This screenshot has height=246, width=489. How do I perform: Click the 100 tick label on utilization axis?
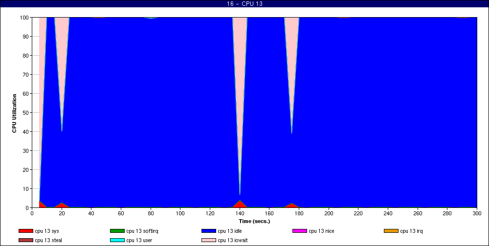pyautogui.click(x=24, y=18)
